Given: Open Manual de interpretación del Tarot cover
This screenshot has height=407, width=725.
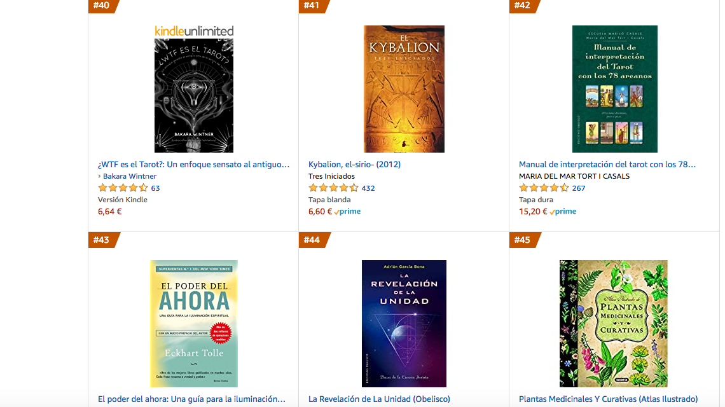Looking at the screenshot, I should (x=614, y=89).
